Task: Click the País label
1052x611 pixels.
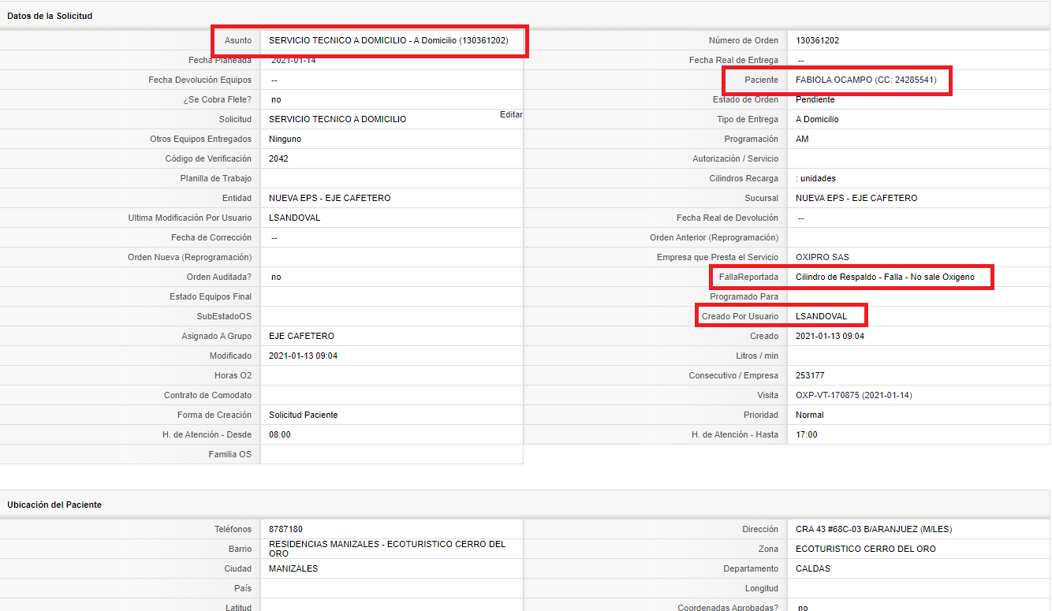Action: click(244, 588)
